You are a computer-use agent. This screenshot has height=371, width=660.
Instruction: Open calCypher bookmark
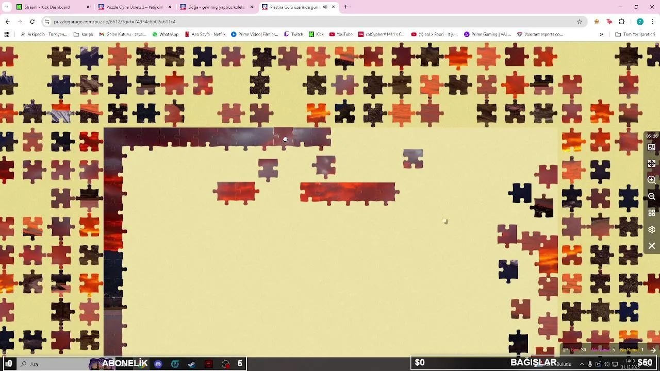[382, 35]
